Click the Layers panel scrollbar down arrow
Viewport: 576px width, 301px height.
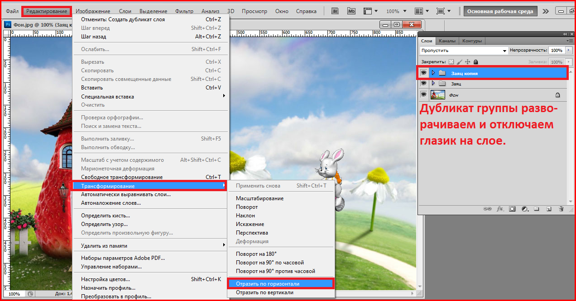pos(570,201)
